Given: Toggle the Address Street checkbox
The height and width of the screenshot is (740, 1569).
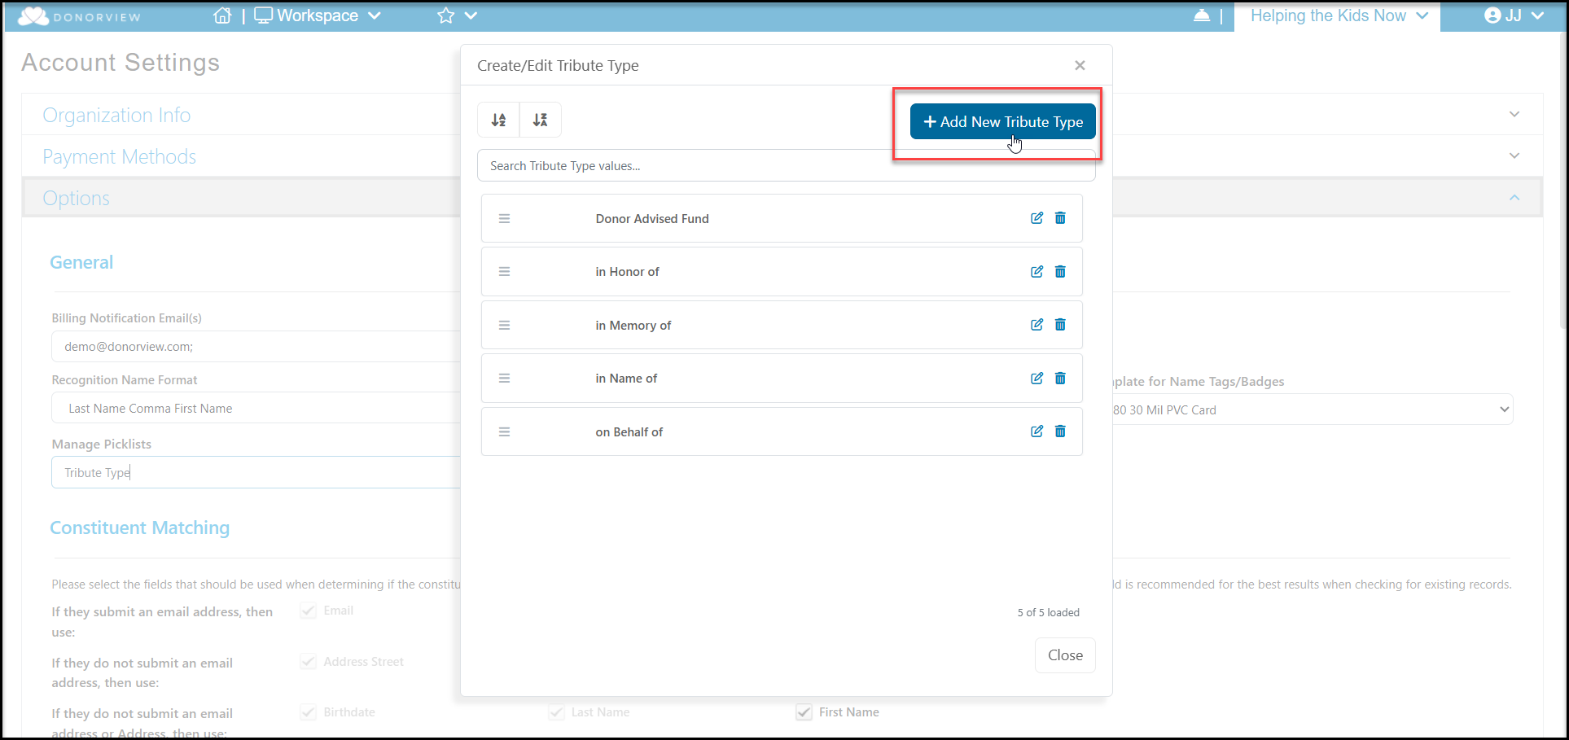Looking at the screenshot, I should tap(309, 662).
